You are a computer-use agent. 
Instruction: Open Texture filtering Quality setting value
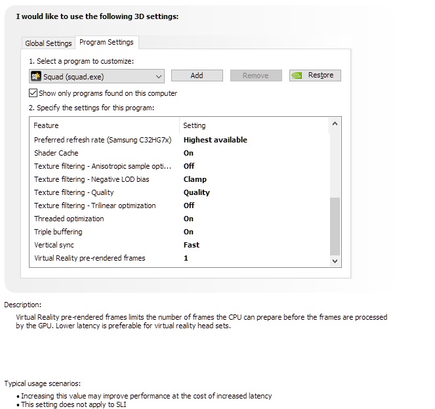pos(197,192)
